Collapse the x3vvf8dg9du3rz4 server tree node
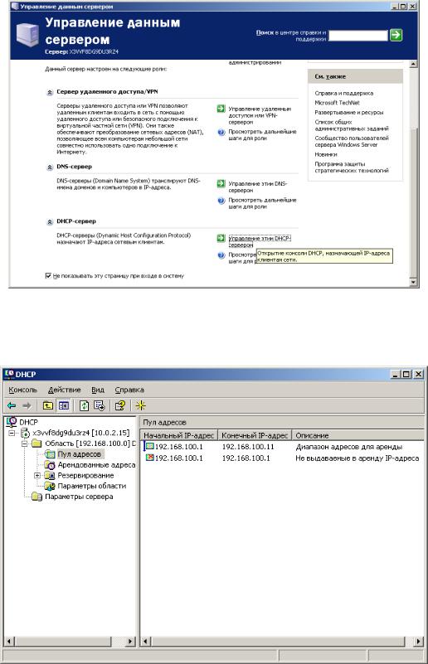The image size is (428, 664). 12,434
